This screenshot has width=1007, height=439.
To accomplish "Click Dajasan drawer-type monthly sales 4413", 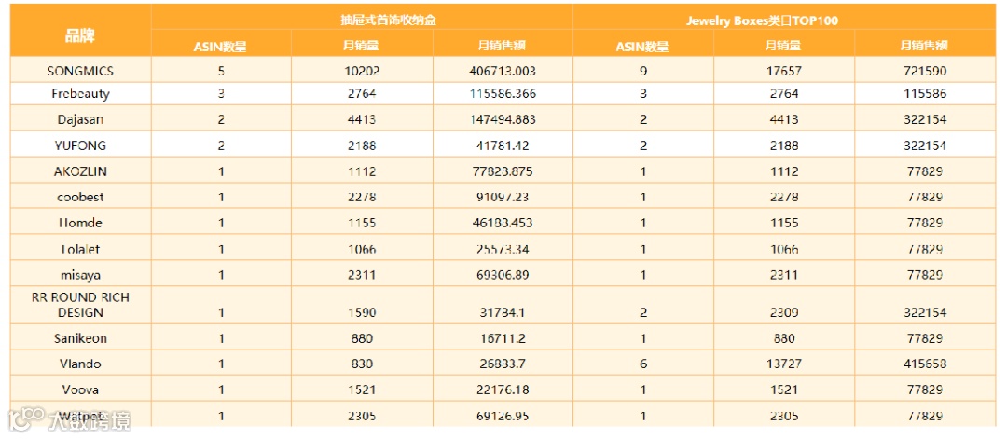I will pos(362,119).
